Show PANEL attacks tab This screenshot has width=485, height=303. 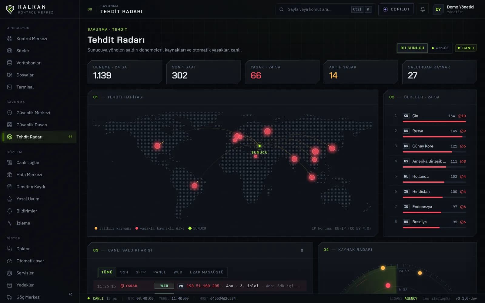click(159, 272)
